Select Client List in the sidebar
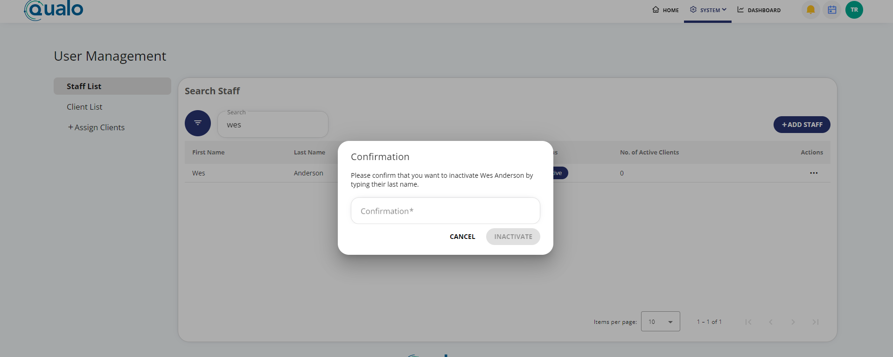 point(84,107)
